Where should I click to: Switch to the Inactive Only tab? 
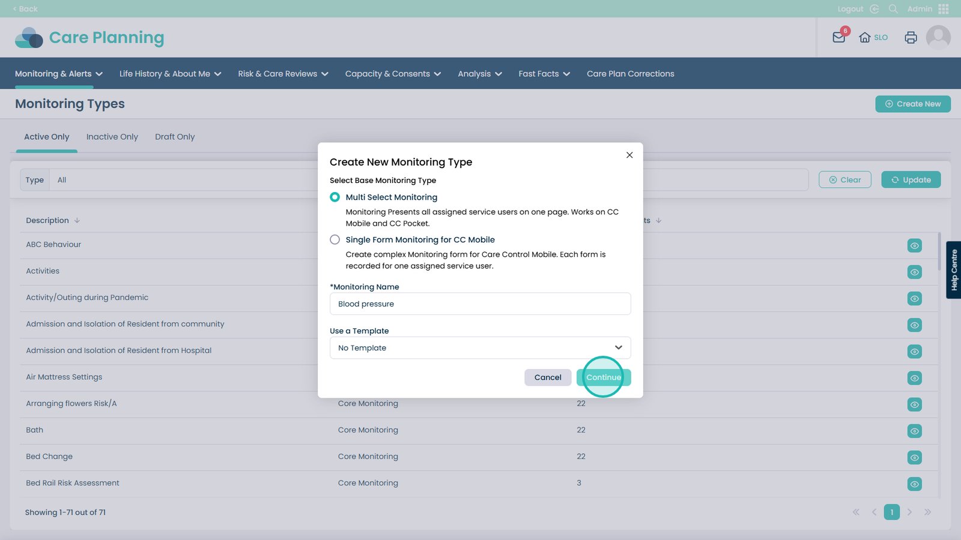click(112, 137)
